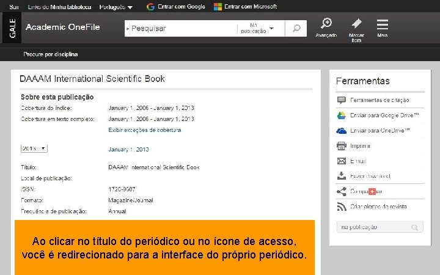Viewport: 440px width, 275px height.
Task: Click the Sobre esta publicação heading
Action: coord(57,97)
